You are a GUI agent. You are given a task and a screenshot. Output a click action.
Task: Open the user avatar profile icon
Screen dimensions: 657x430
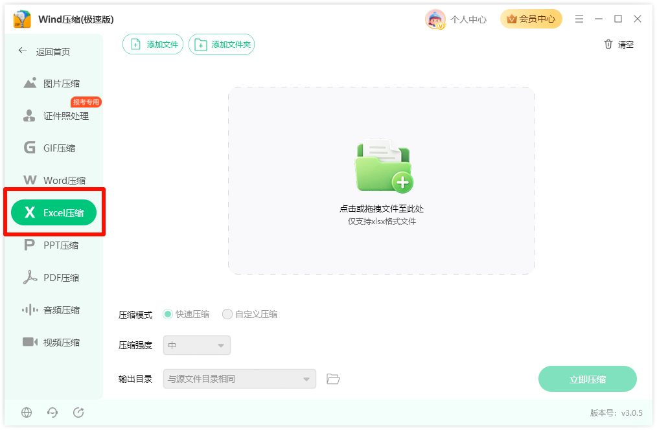tap(435, 19)
